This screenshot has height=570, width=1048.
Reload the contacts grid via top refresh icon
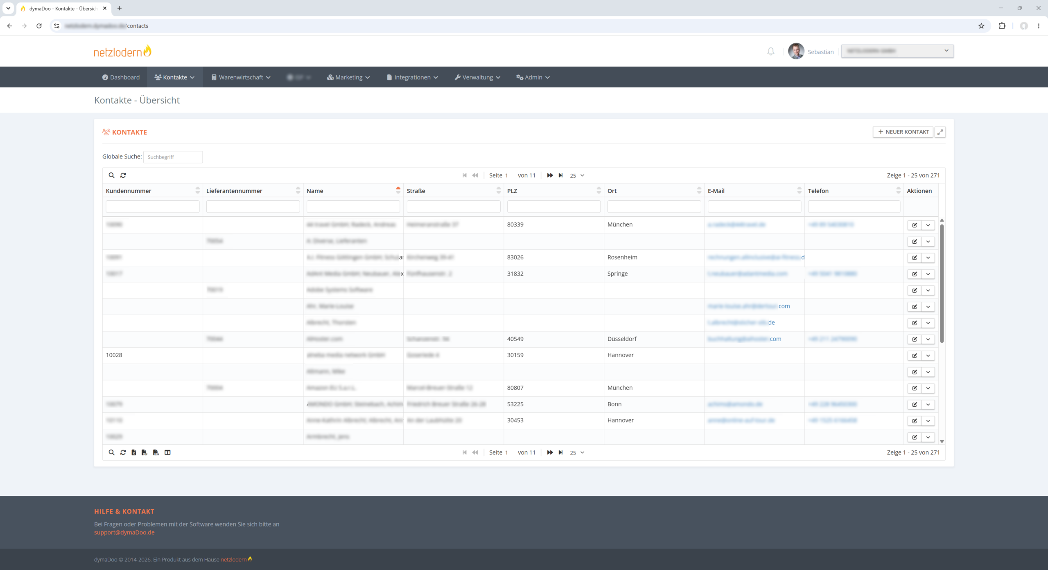pyautogui.click(x=123, y=175)
